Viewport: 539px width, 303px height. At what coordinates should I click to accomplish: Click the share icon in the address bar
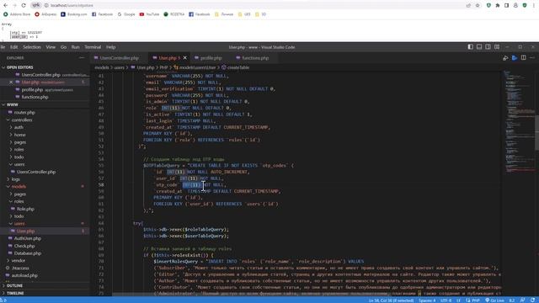(x=468, y=5)
